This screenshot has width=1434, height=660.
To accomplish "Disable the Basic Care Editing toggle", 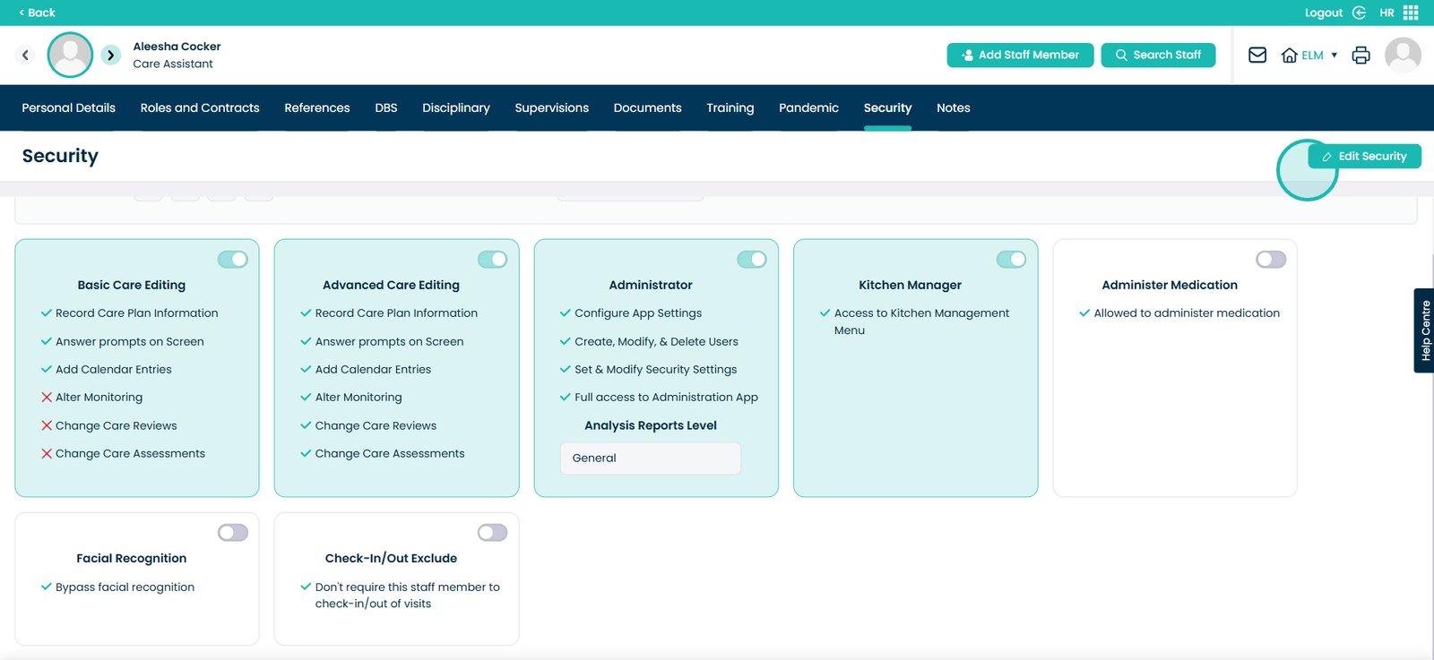I will click(x=233, y=259).
